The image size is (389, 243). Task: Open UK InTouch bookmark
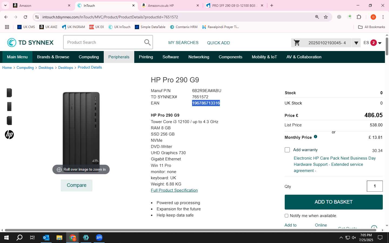click(x=119, y=27)
